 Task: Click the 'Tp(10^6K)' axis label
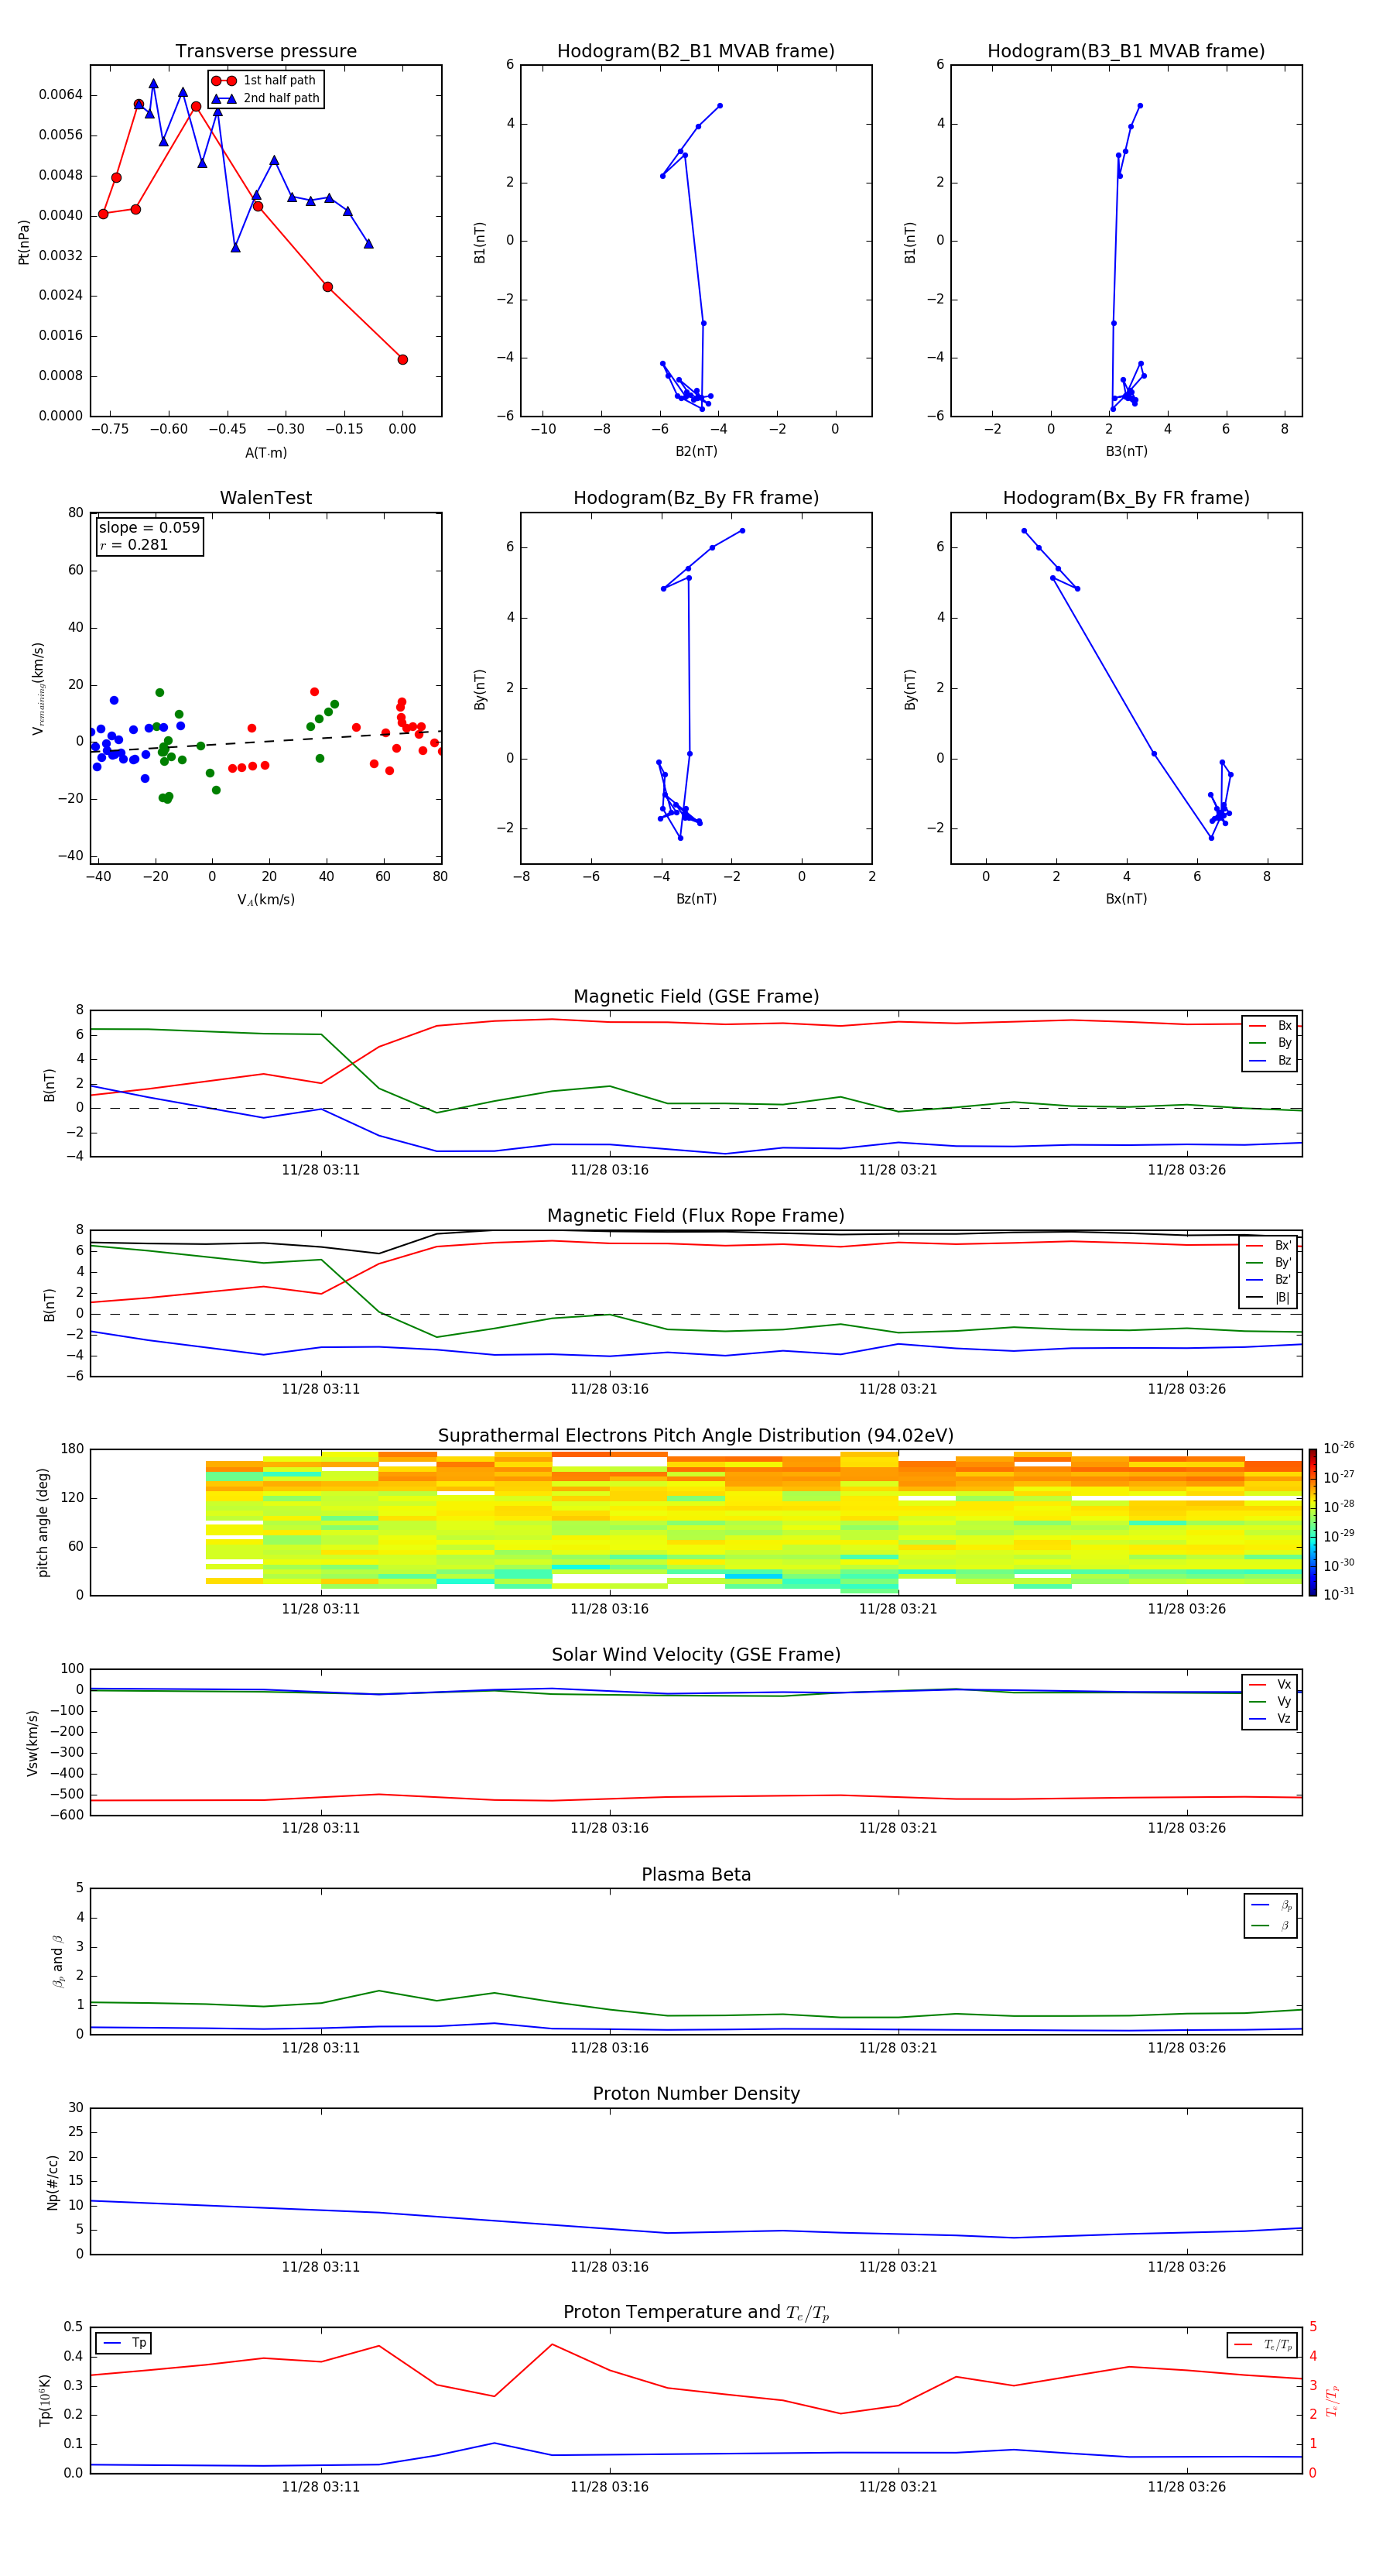[x=45, y=2400]
